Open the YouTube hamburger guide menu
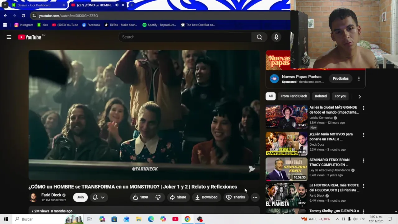398x224 pixels. pyautogui.click(x=9, y=37)
